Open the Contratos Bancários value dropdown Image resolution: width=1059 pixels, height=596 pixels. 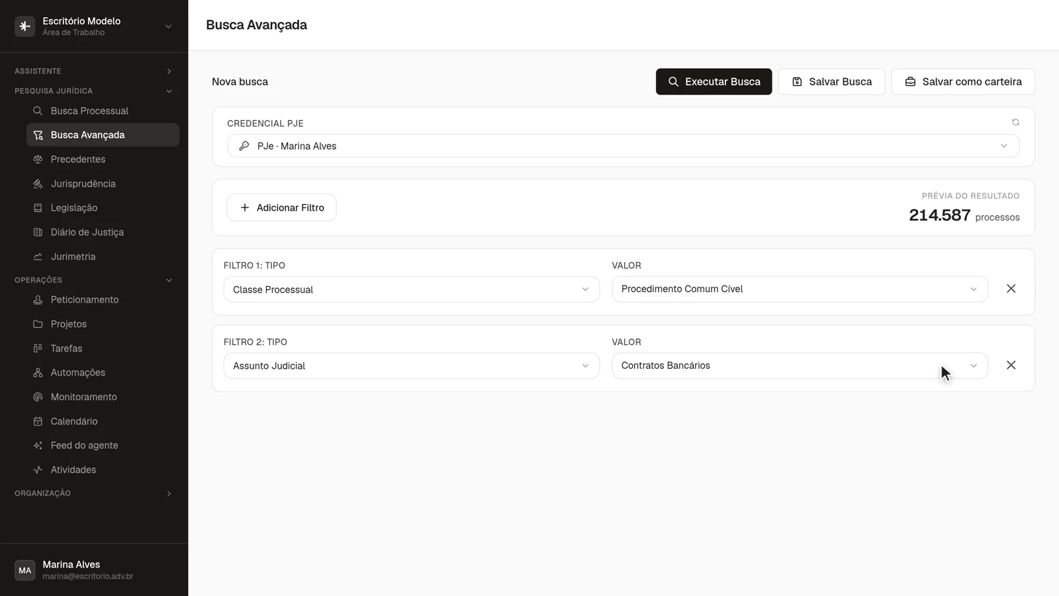tap(800, 366)
